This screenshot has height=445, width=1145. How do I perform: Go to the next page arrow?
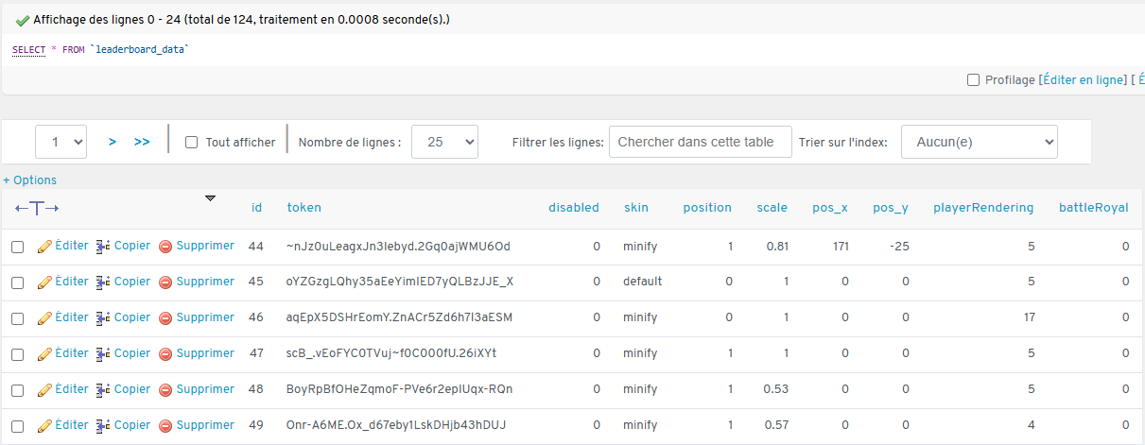tap(113, 142)
